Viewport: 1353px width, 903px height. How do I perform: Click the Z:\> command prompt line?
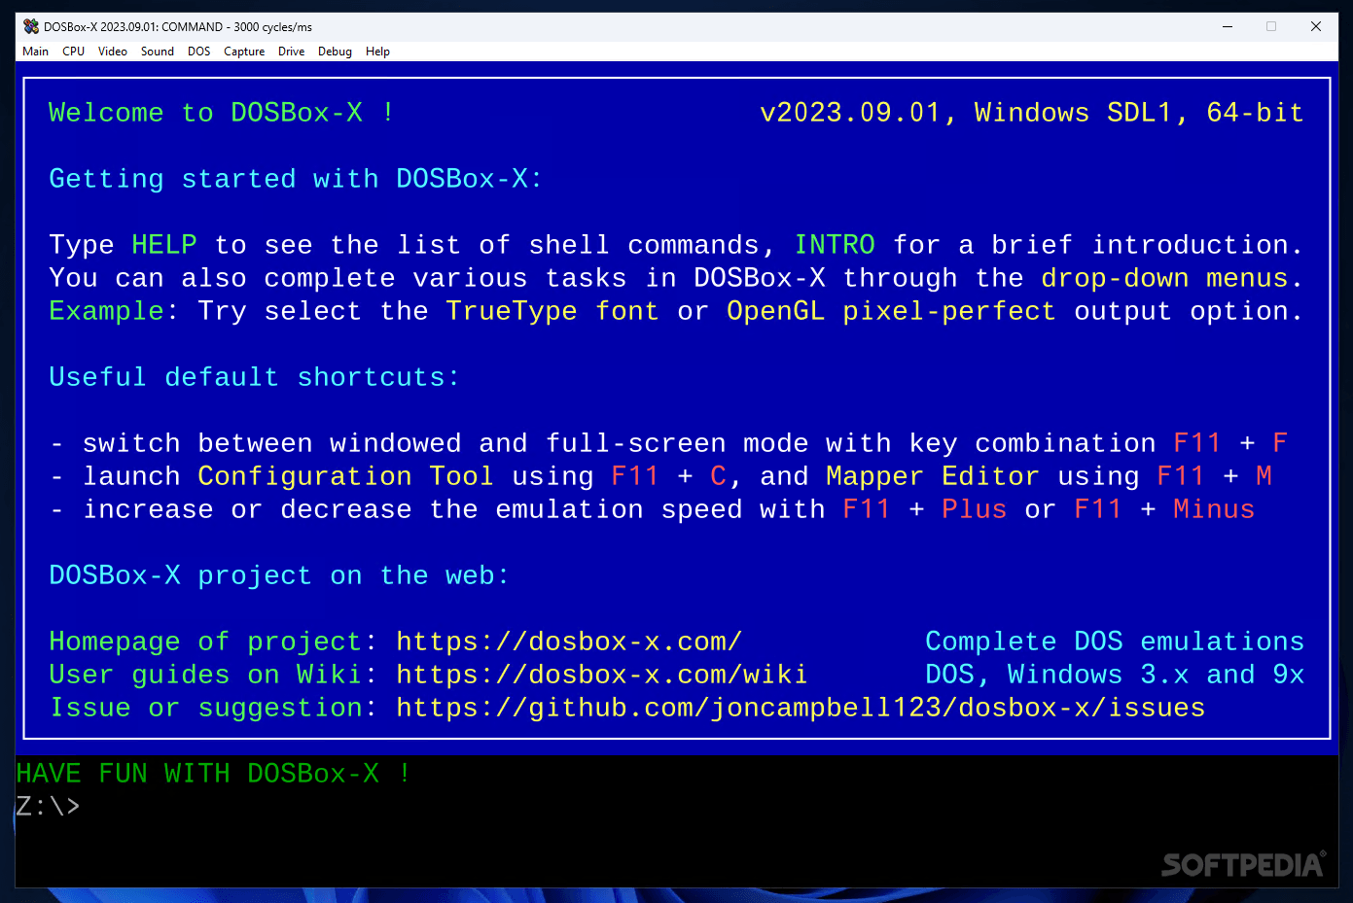[49, 806]
